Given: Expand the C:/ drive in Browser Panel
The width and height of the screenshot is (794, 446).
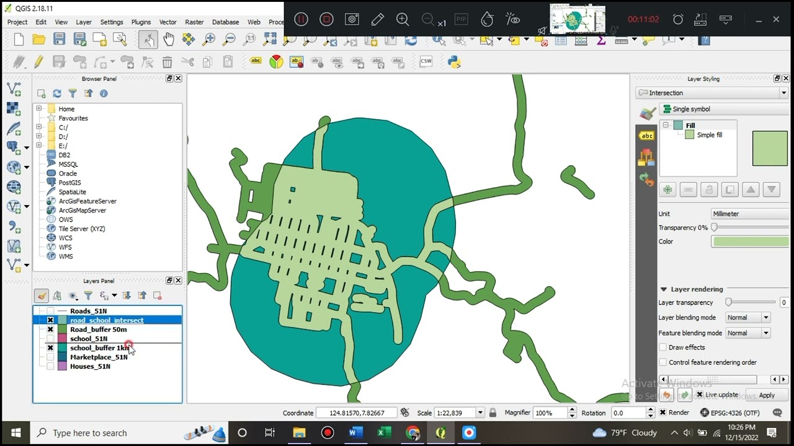Looking at the screenshot, I should (39, 127).
